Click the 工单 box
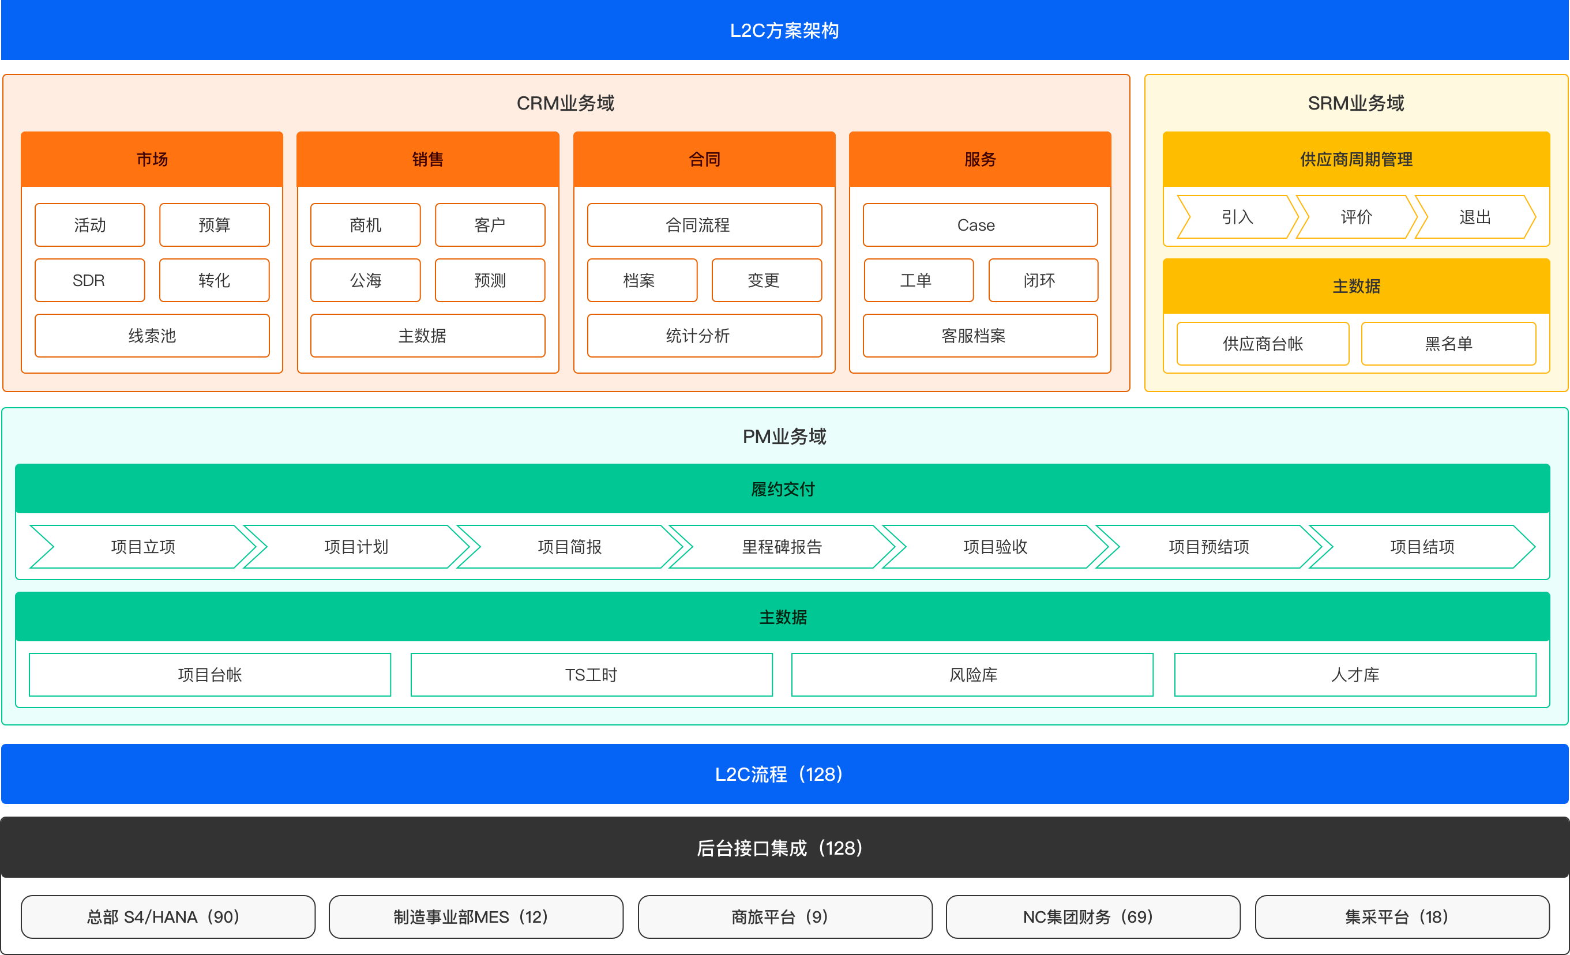 919,280
